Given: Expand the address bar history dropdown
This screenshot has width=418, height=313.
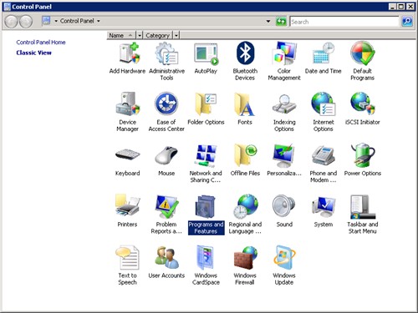Looking at the screenshot, I should 268,21.
